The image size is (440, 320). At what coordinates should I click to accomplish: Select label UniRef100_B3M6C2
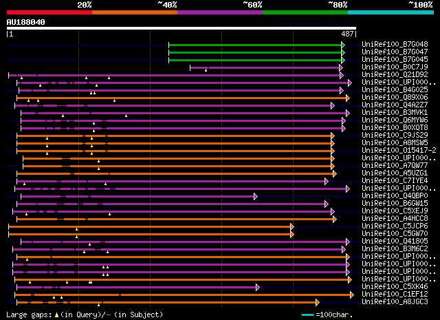pyautogui.click(x=395, y=248)
